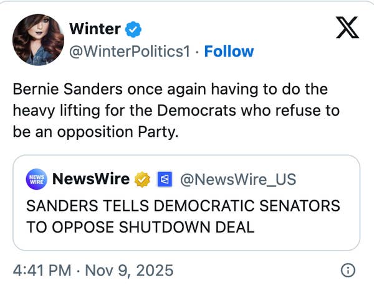Click the Winter display name
374x291 pixels.
(95, 29)
